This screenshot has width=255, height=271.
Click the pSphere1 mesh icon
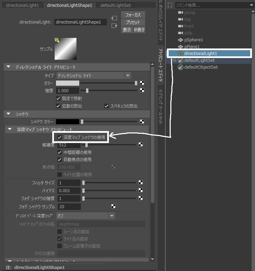point(181,40)
